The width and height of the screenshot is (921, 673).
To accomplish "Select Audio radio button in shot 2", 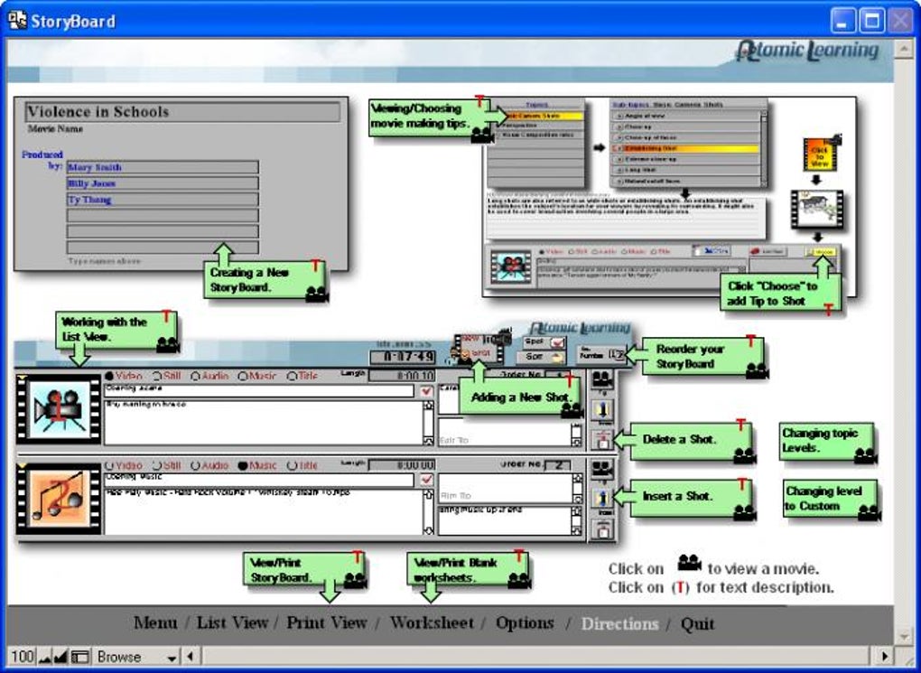I will (195, 465).
